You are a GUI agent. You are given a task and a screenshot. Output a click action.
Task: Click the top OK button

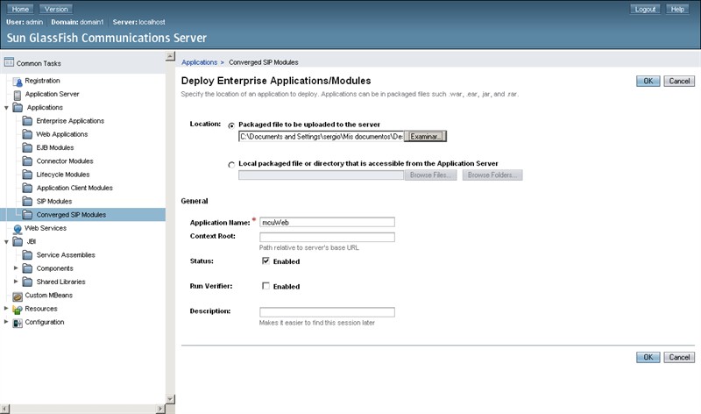pyautogui.click(x=648, y=81)
